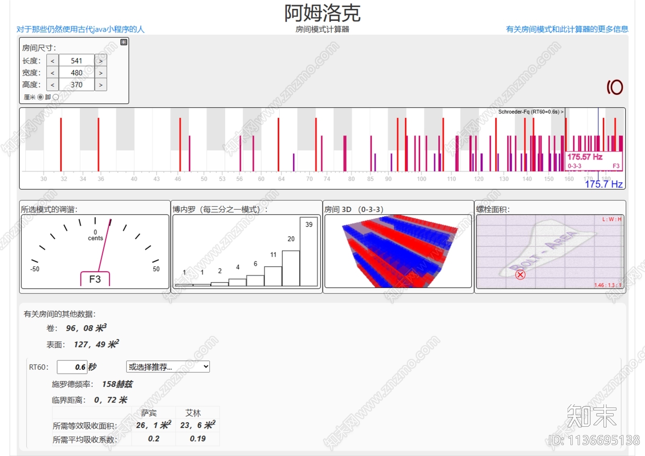This screenshot has width=645, height=456.
Task: Click the mode line near 36 Hz
Action: coord(98,144)
